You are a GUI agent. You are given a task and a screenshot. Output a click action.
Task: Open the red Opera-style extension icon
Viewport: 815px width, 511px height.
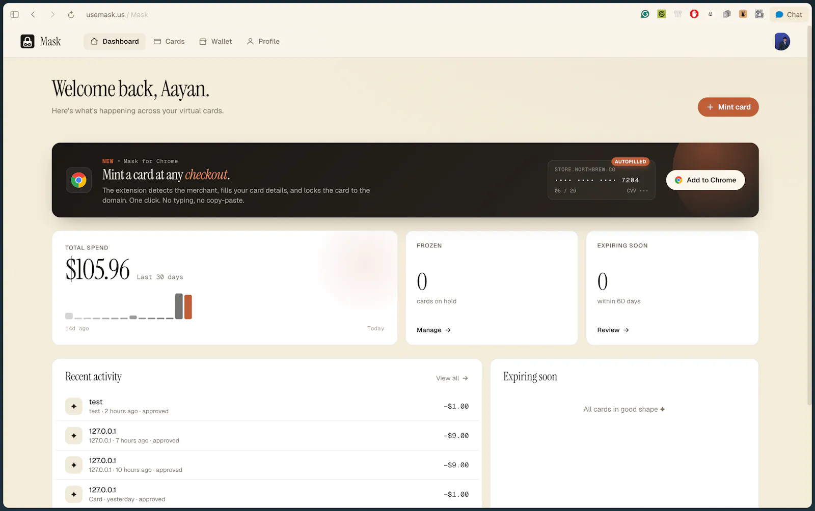tap(694, 14)
